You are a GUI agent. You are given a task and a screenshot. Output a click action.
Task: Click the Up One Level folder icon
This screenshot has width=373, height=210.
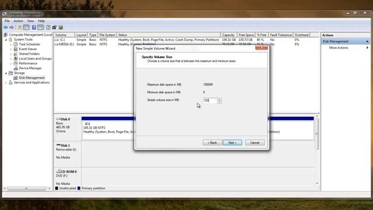[x=20, y=27]
